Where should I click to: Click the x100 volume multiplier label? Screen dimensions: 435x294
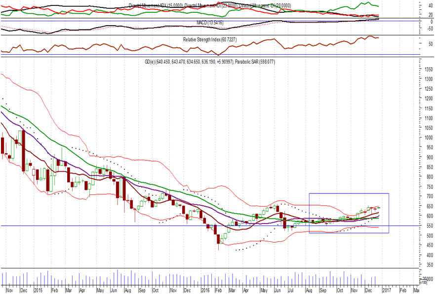point(423,282)
